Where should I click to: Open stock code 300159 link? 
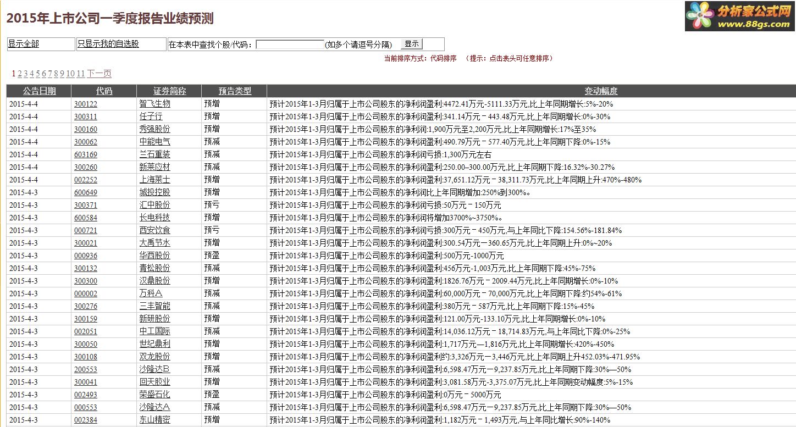86,319
